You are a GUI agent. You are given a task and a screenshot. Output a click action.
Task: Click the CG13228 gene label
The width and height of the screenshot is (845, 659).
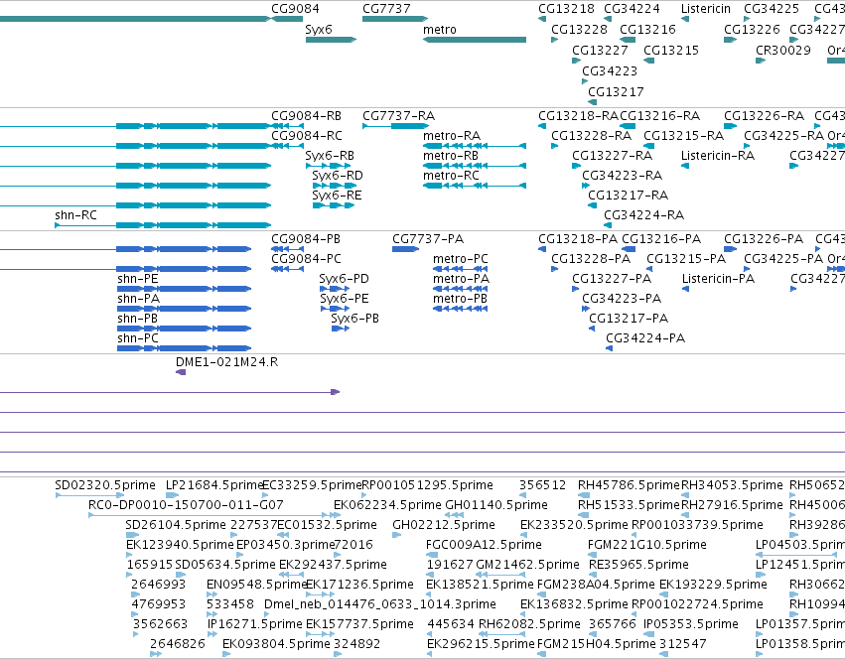point(579,29)
